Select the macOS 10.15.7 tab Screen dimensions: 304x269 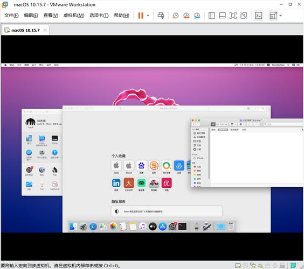point(25,30)
